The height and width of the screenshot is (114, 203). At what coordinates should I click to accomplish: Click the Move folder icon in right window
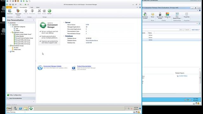coord(153,14)
